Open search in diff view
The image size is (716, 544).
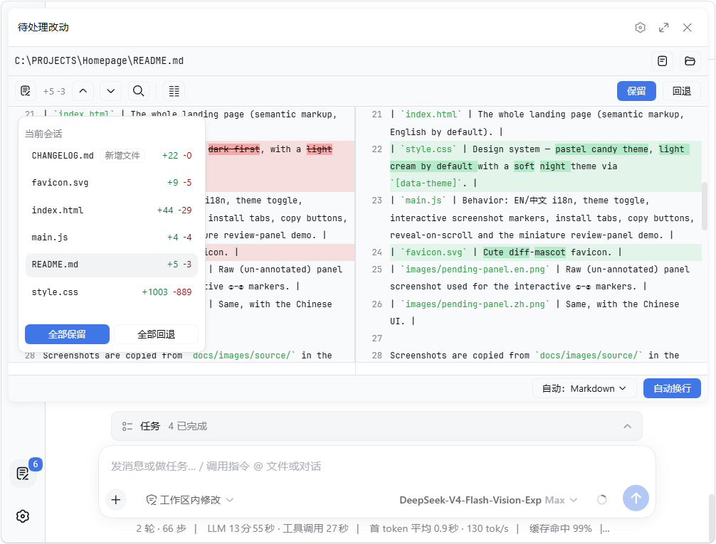pyautogui.click(x=138, y=91)
